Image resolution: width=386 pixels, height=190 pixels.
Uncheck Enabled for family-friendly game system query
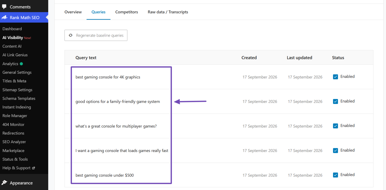pyautogui.click(x=336, y=101)
